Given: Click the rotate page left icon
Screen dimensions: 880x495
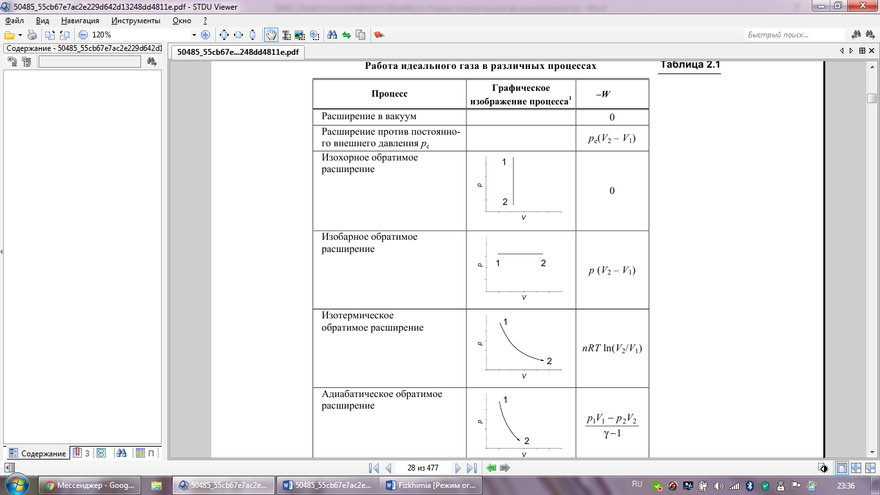Looking at the screenshot, I should point(50,35).
